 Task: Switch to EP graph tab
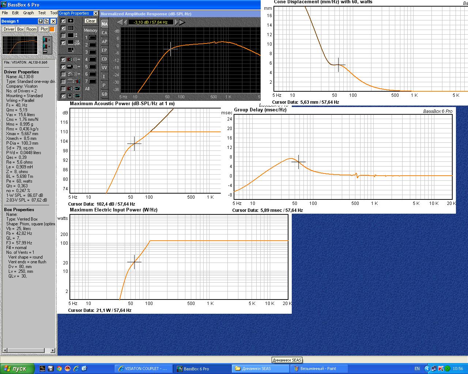pos(105,50)
